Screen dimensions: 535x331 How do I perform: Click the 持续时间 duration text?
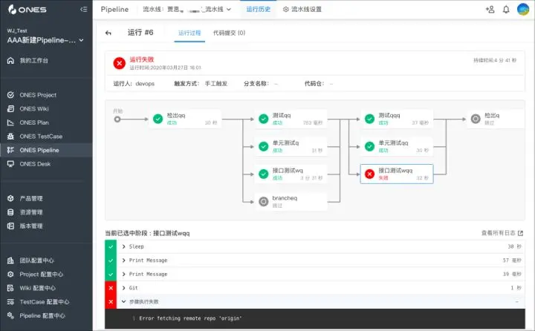tap(495, 60)
